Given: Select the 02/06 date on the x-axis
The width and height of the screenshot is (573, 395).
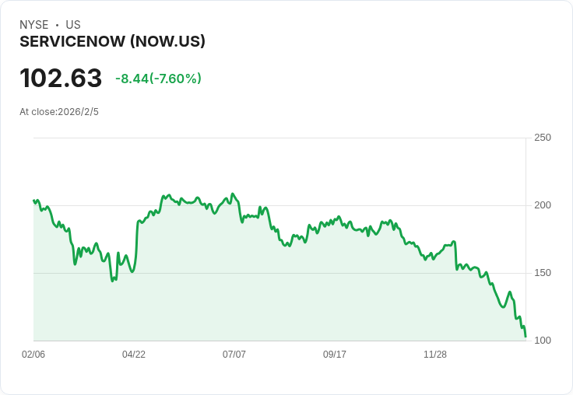Looking at the screenshot, I should click(x=33, y=355).
